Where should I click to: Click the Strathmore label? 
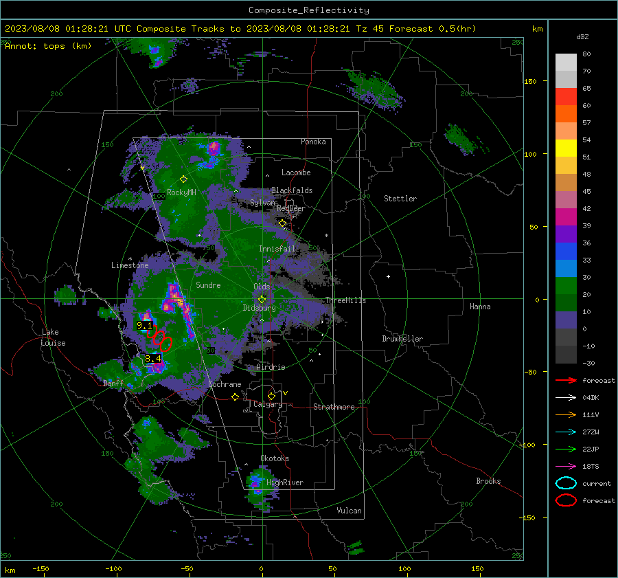coord(334,407)
